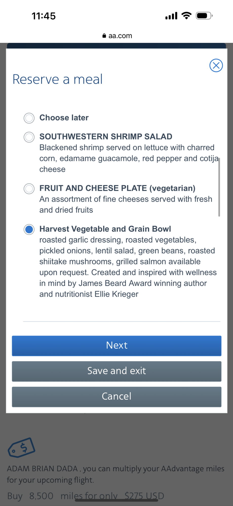Tap the Next button

point(116,346)
